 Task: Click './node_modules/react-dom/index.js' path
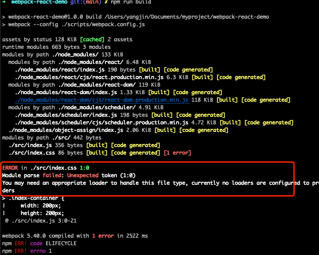(x=66, y=92)
